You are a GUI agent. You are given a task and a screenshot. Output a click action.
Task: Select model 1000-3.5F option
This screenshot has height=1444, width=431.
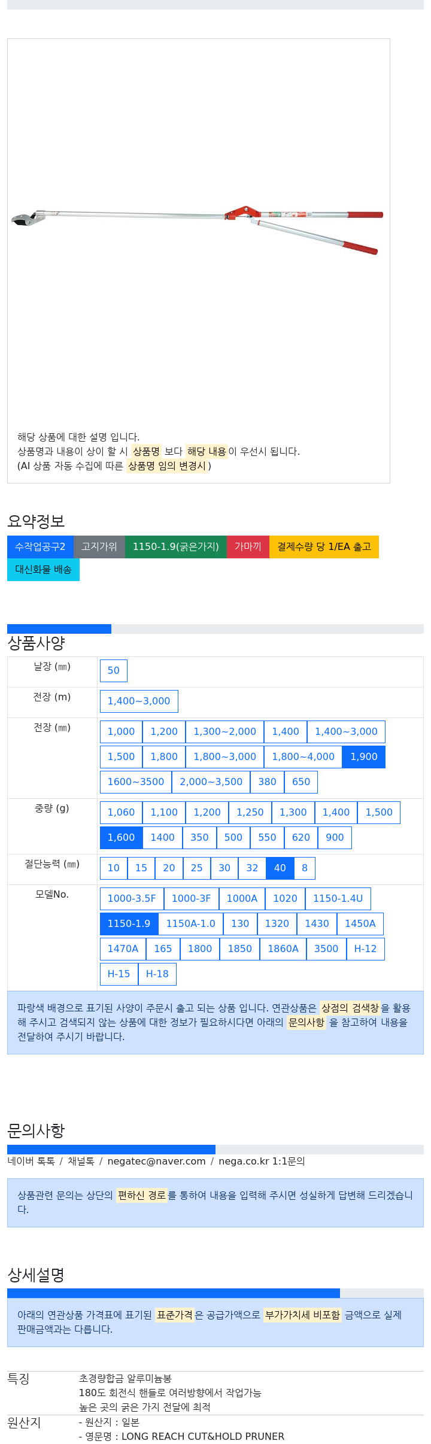[132, 899]
